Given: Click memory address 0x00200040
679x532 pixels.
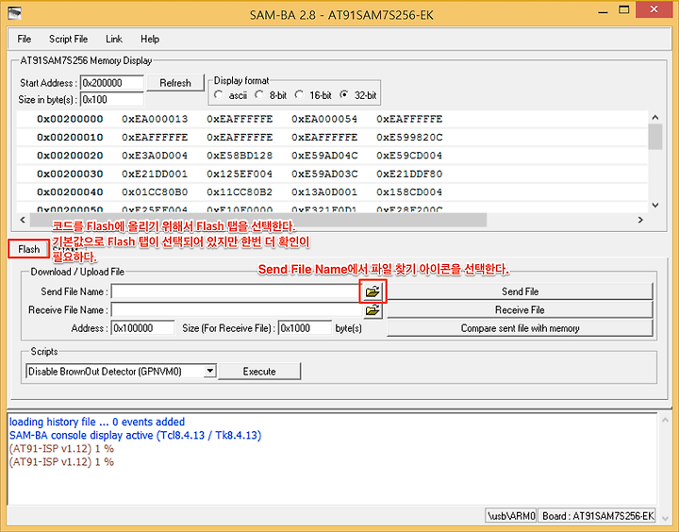Looking at the screenshot, I should (x=70, y=191).
